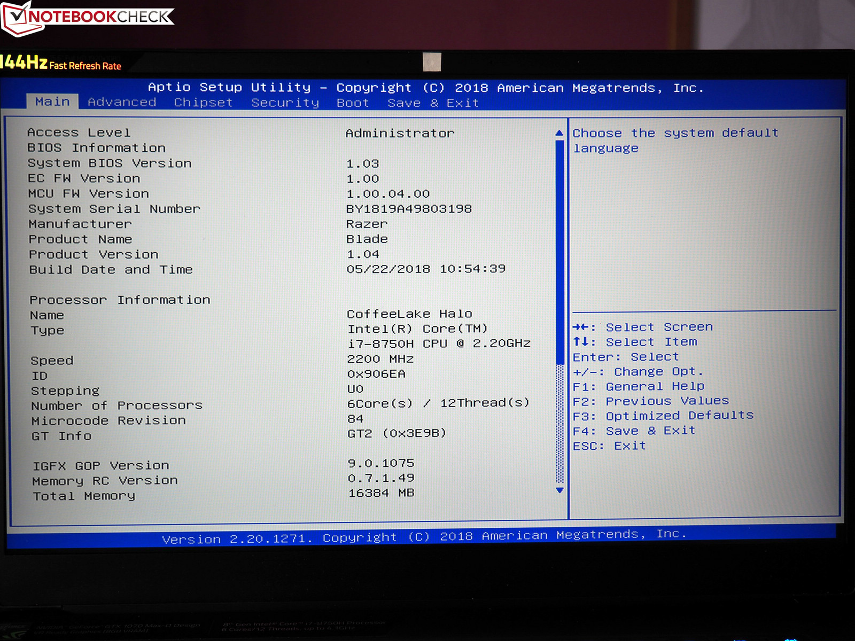Click the Razer manufacturer value

pos(367,224)
